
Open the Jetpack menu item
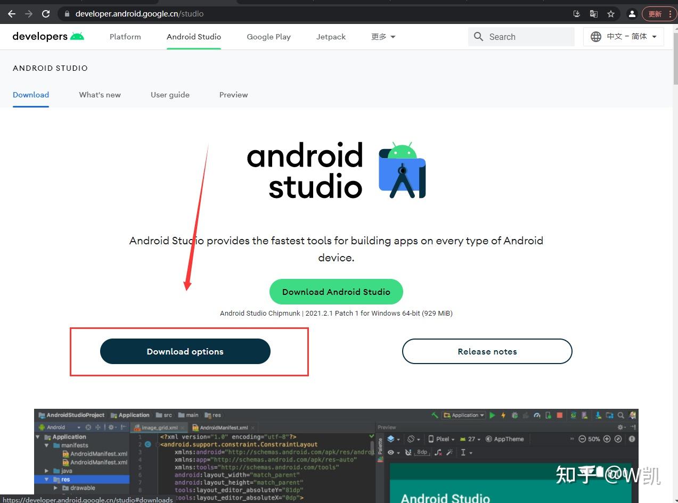coord(330,37)
